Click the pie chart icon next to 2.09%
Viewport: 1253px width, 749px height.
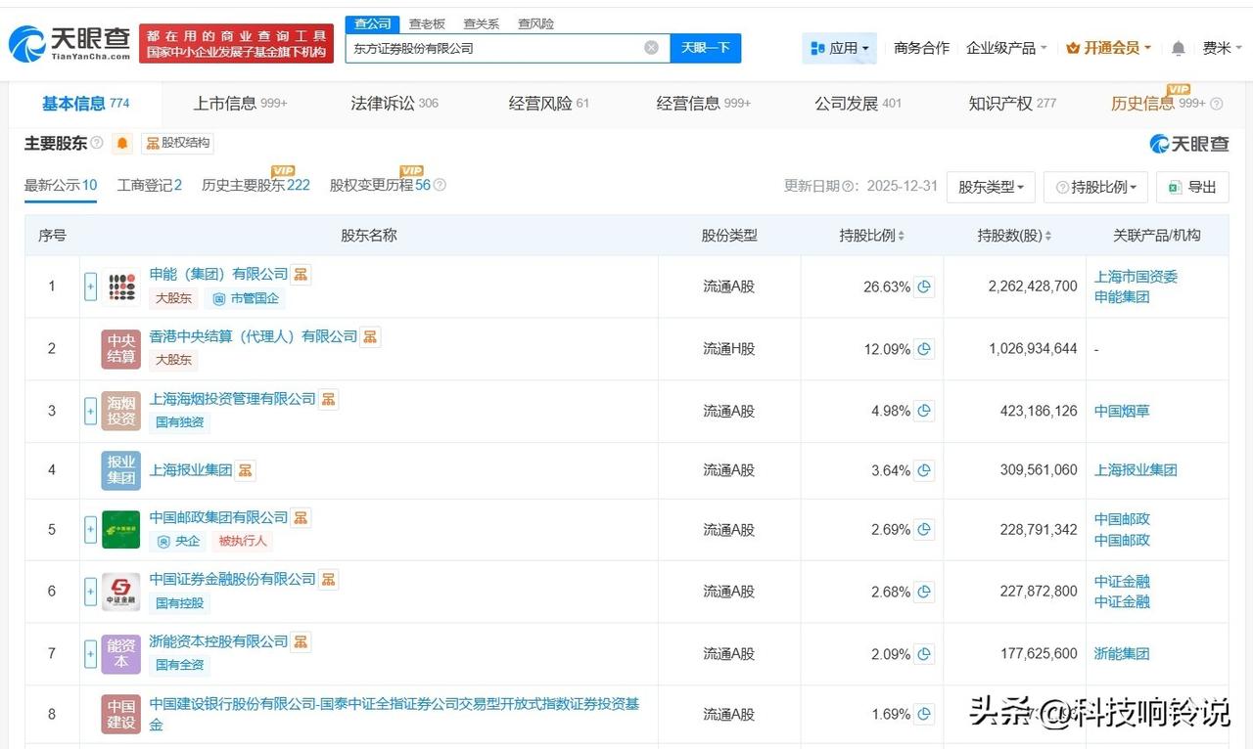coord(924,654)
